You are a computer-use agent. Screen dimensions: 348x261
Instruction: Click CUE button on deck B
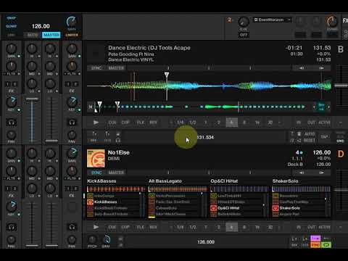click(x=112, y=123)
